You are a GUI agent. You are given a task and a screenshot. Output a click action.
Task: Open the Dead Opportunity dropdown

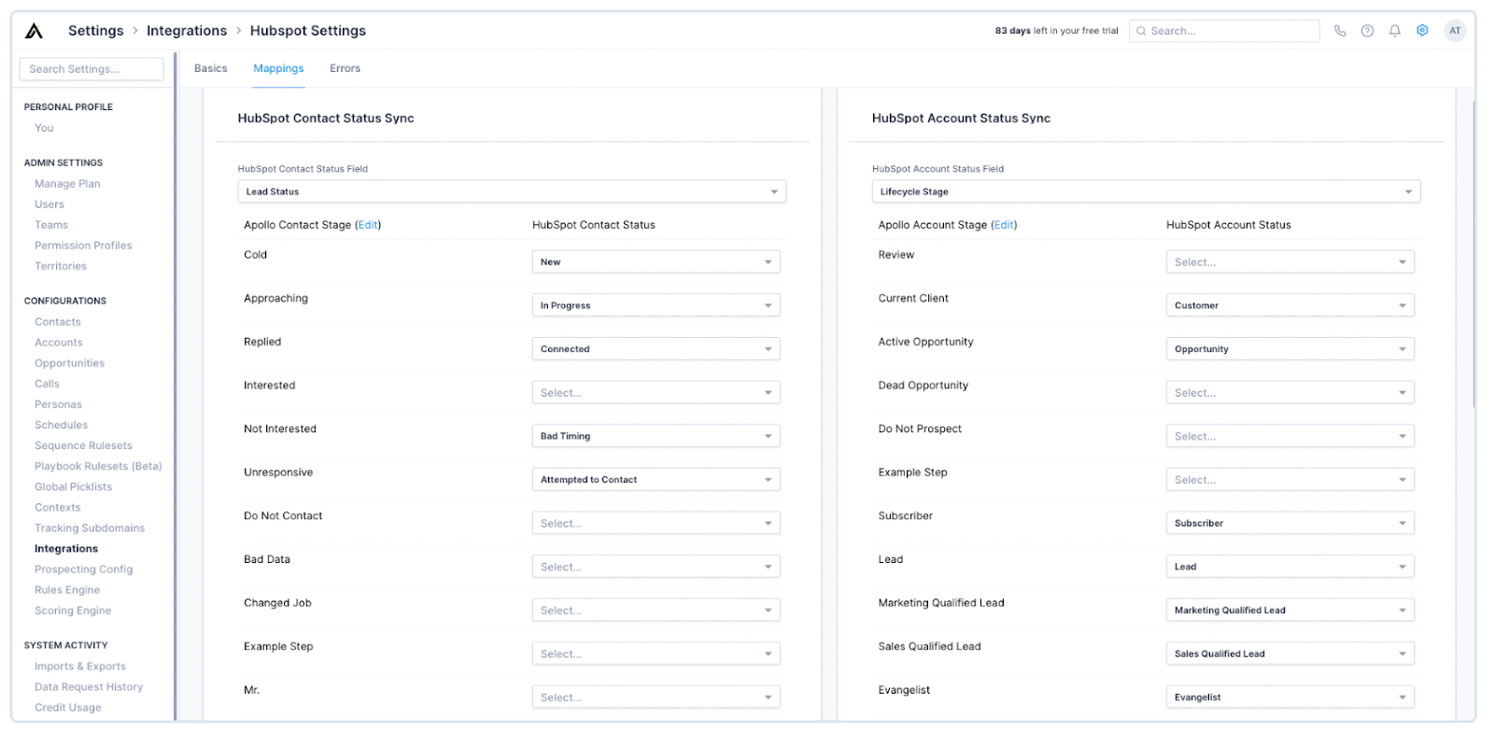(1290, 392)
